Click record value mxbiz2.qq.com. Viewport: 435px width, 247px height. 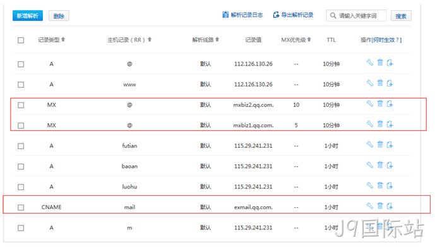pos(253,105)
